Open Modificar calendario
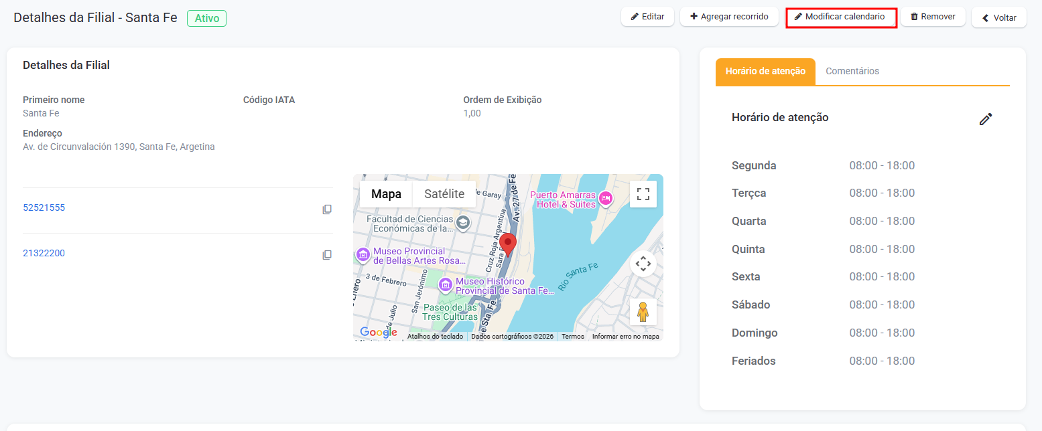 click(841, 17)
